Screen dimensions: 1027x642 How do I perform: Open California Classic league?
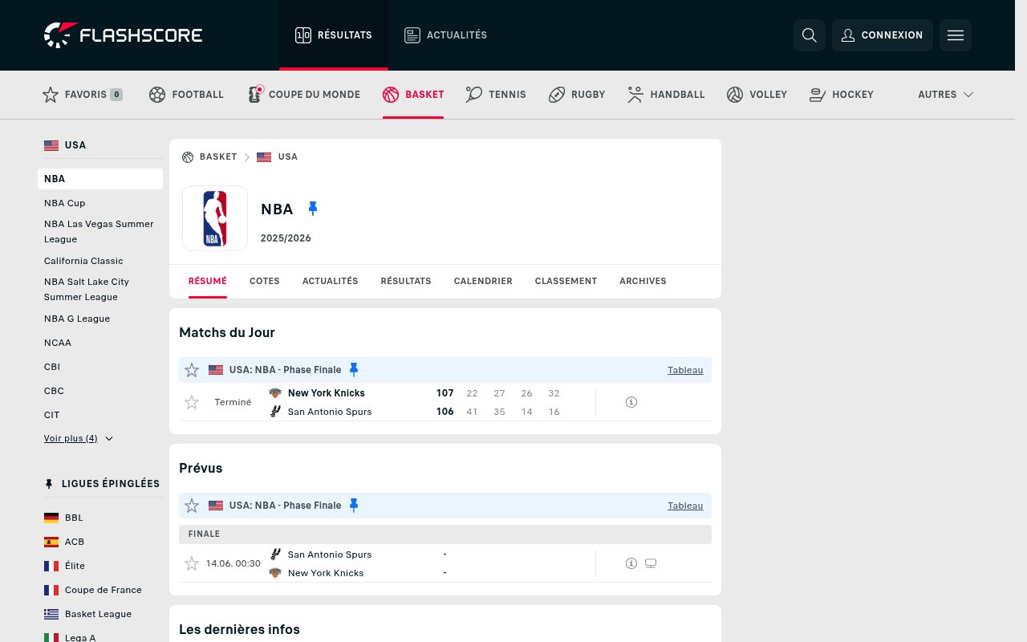coord(83,261)
